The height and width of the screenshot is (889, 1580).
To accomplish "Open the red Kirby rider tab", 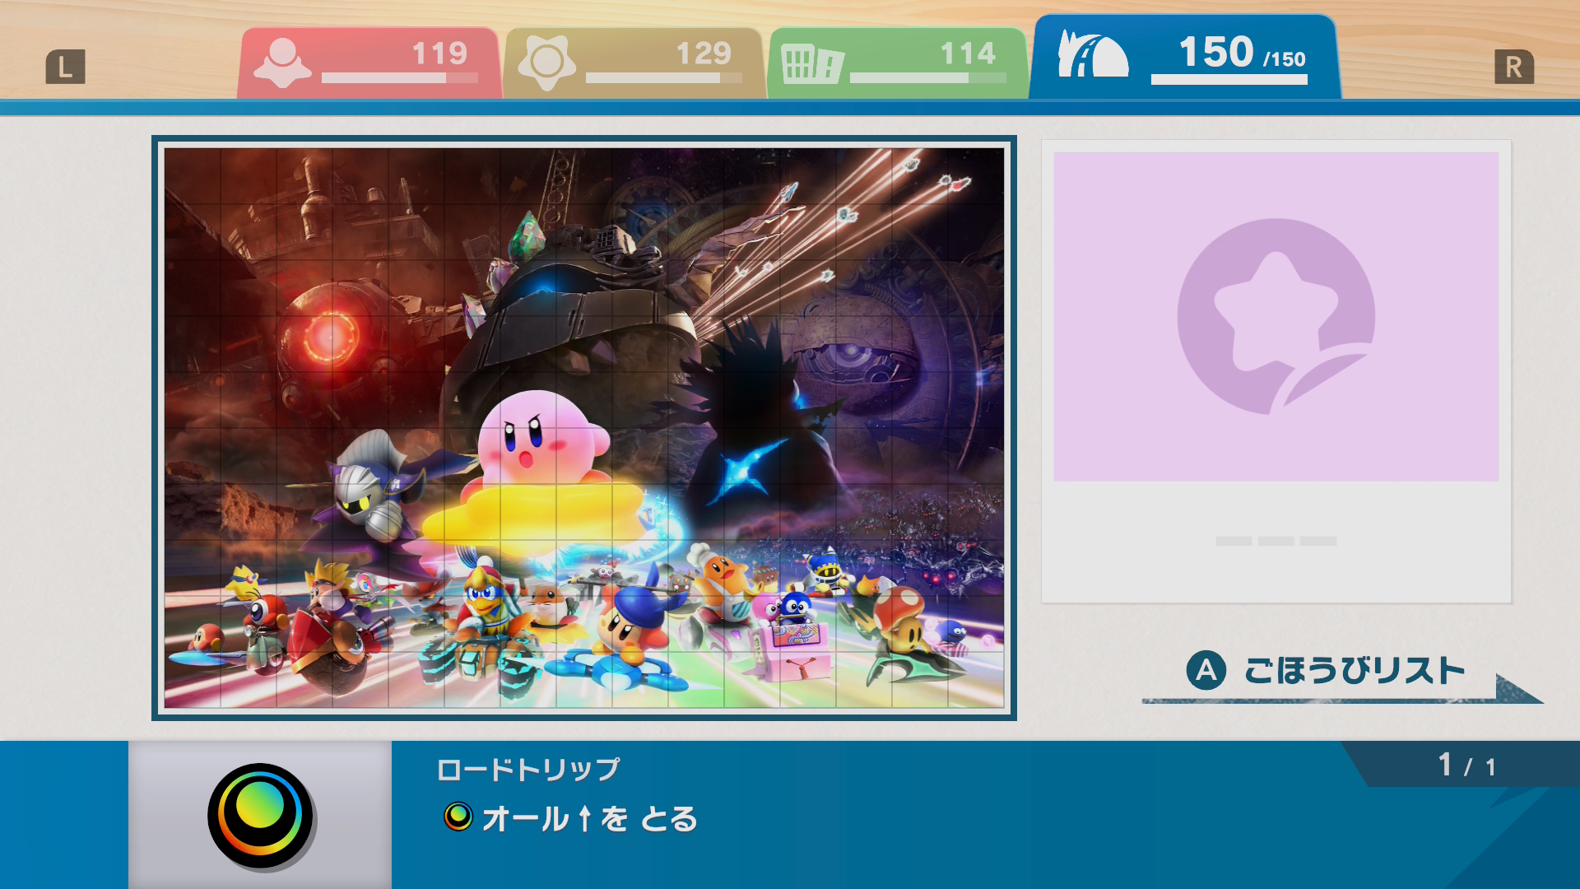I will click(x=369, y=63).
